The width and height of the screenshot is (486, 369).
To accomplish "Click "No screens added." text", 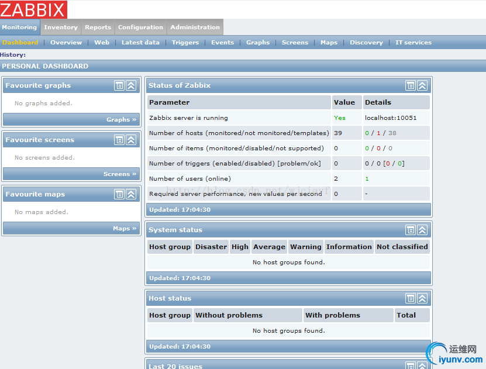I will click(x=44, y=158).
